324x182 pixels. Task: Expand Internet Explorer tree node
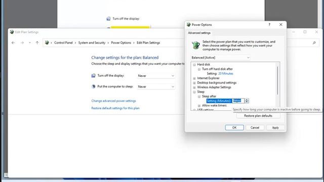point(194,78)
